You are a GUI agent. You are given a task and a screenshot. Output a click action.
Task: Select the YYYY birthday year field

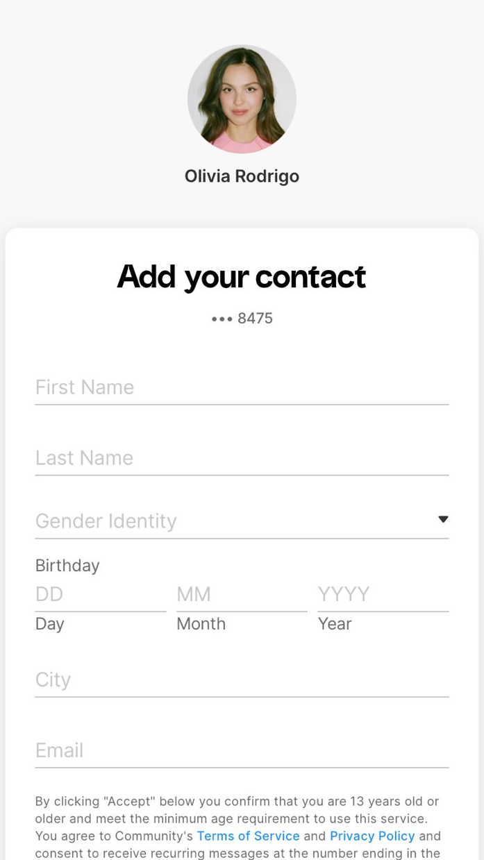(383, 594)
